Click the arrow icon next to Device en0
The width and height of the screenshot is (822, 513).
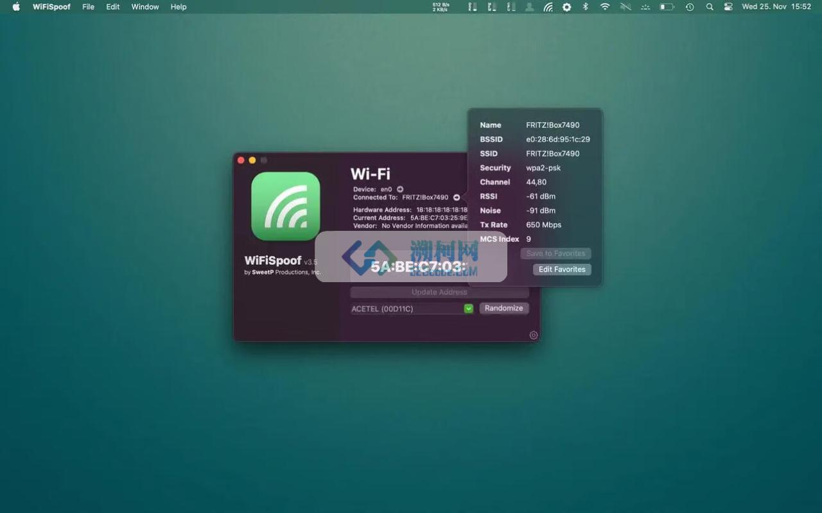[x=399, y=189]
